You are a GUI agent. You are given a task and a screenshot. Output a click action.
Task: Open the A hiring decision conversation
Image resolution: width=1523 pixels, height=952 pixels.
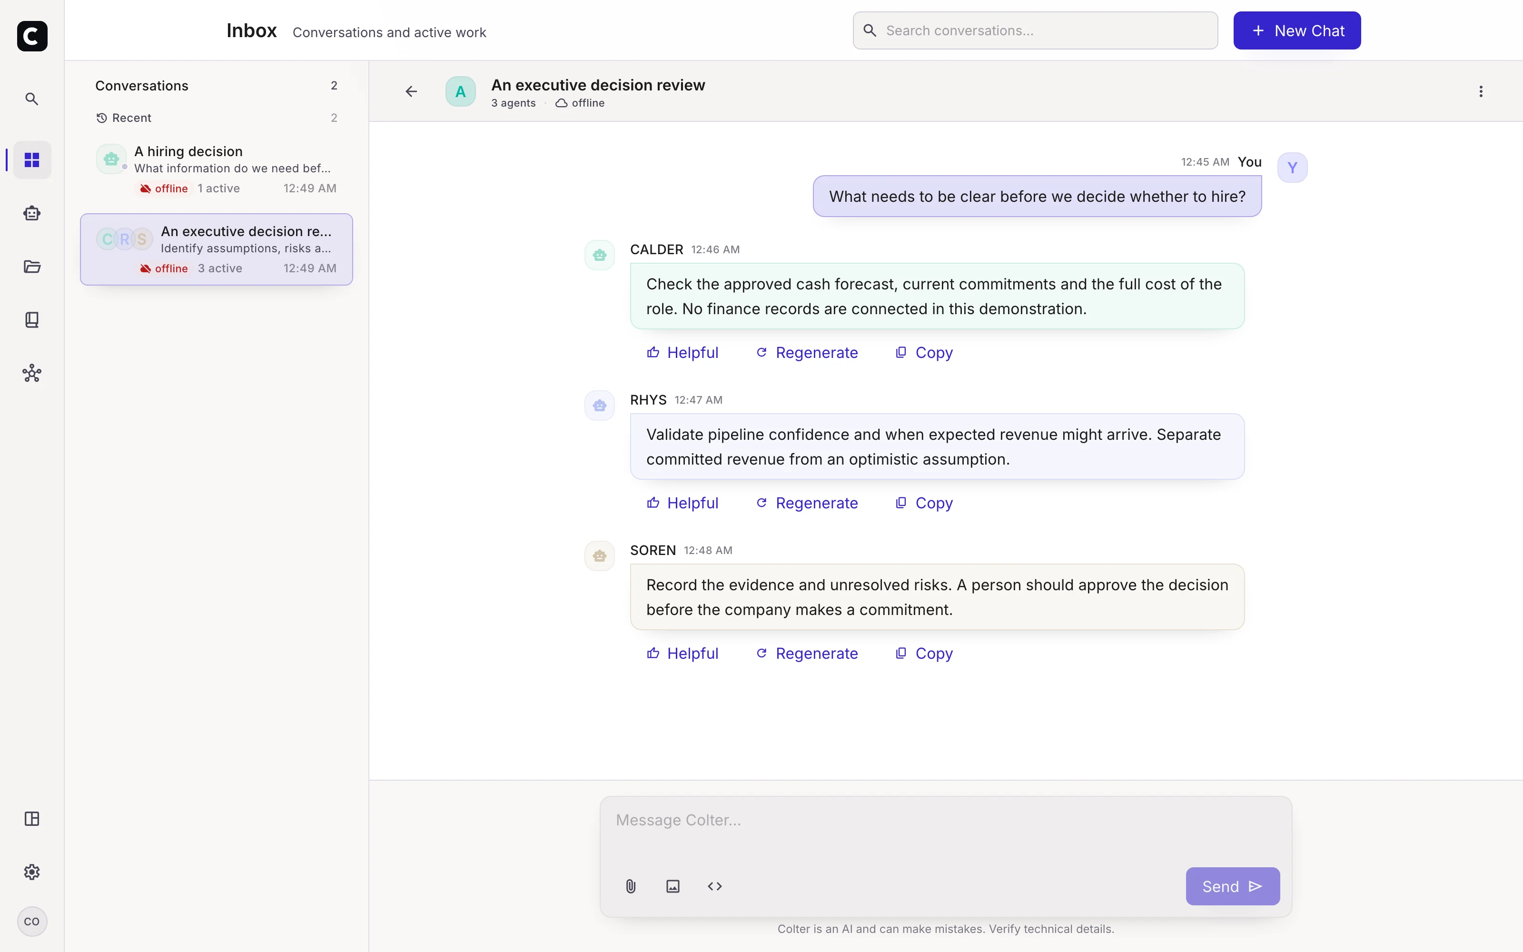tap(217, 169)
